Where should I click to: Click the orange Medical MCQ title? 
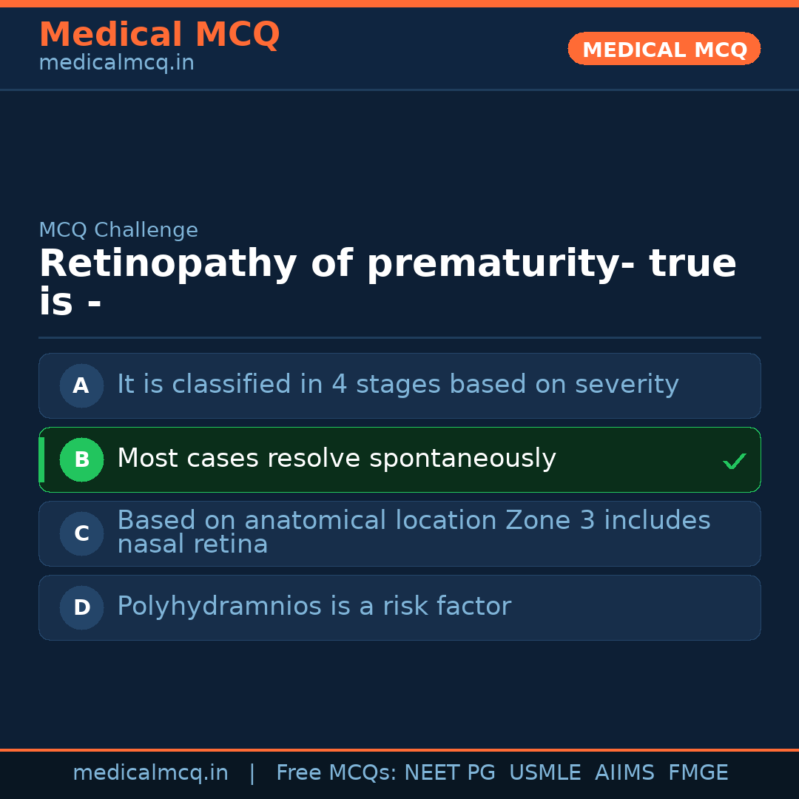click(x=159, y=35)
